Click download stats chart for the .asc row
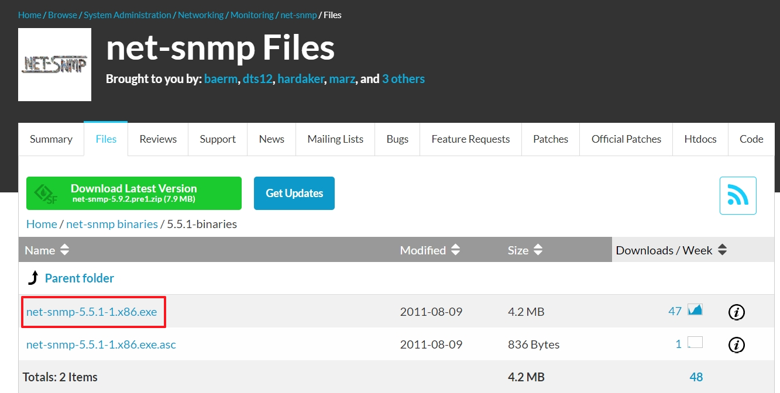Viewport: 780px width, 393px height. 695,343
